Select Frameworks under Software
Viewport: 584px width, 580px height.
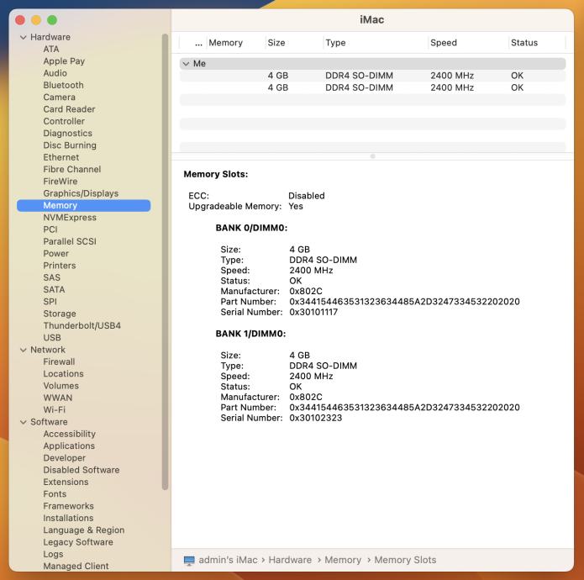pyautogui.click(x=69, y=506)
